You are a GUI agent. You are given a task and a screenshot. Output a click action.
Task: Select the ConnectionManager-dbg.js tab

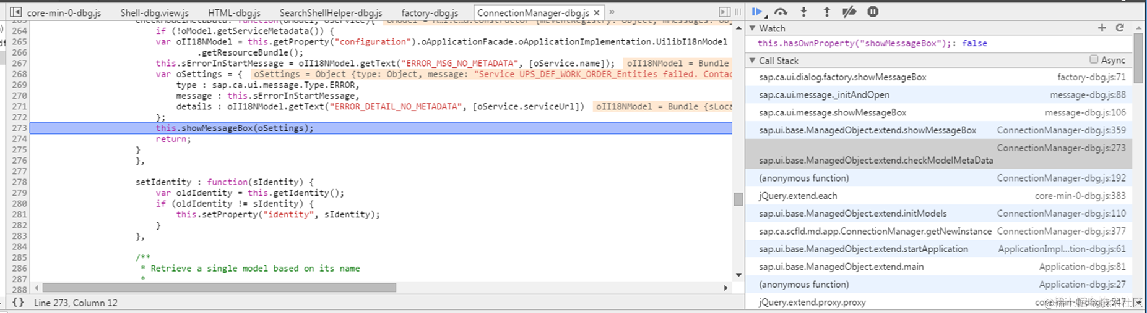pyautogui.click(x=533, y=12)
